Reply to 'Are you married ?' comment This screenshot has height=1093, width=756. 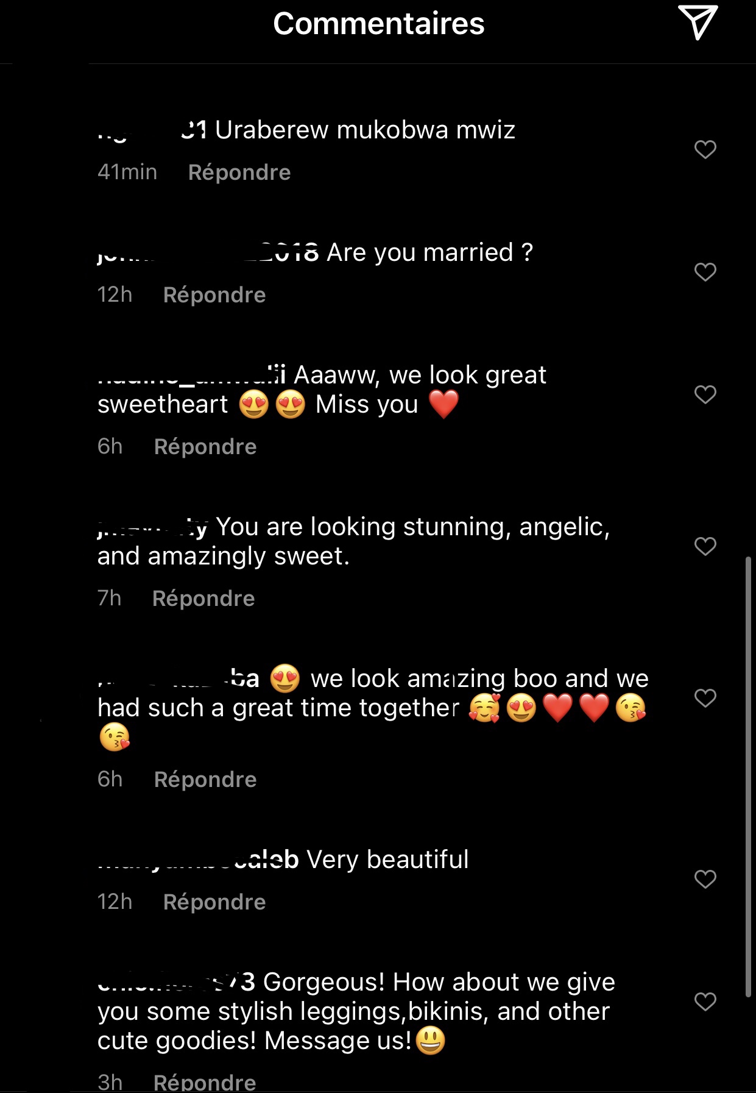tap(214, 295)
